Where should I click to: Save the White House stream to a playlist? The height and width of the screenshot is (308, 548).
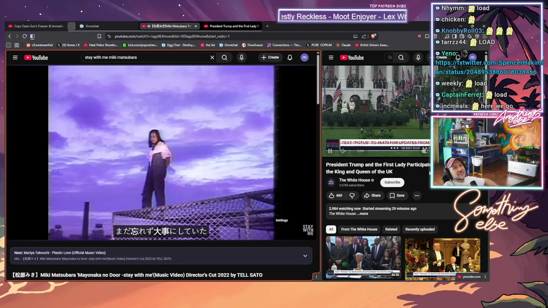[397, 195]
